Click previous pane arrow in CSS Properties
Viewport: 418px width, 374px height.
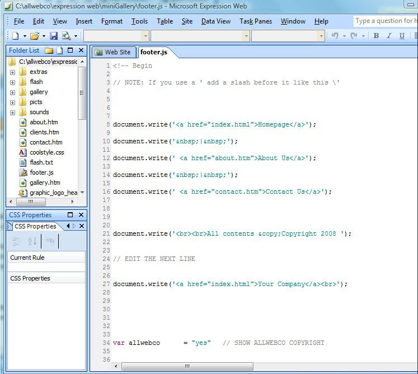68,226
